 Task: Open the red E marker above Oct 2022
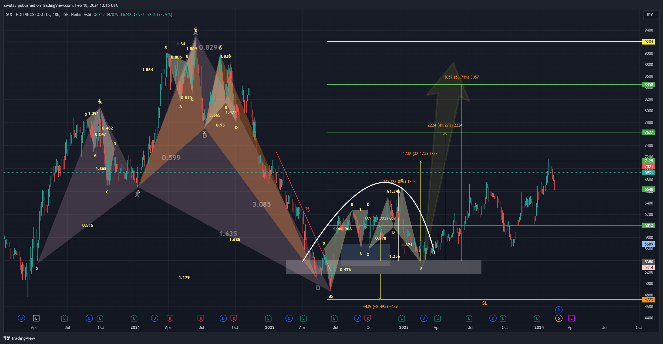(x=368, y=318)
